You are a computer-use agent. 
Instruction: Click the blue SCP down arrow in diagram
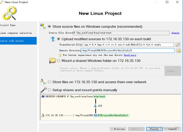pos(95,106)
